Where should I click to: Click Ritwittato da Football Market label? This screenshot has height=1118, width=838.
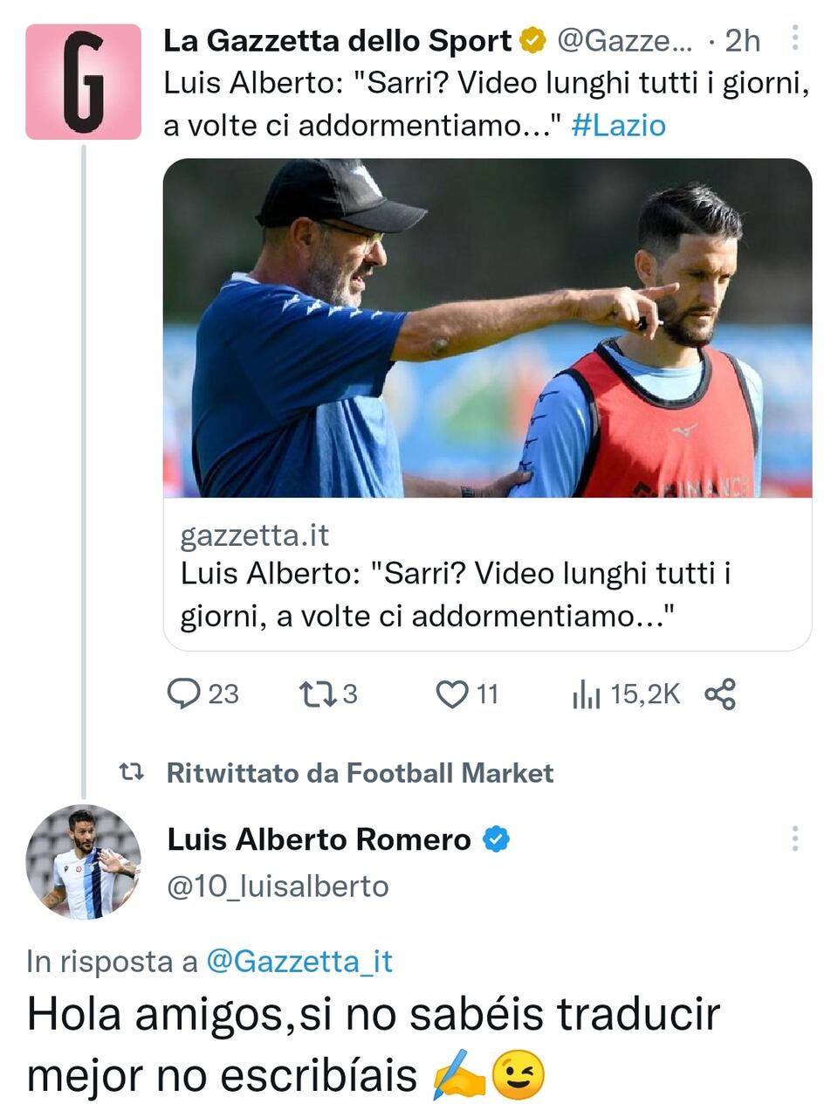pyautogui.click(x=360, y=773)
